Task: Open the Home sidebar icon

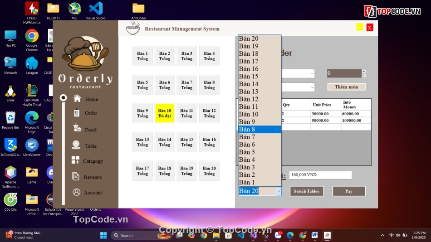Action: [x=77, y=98]
